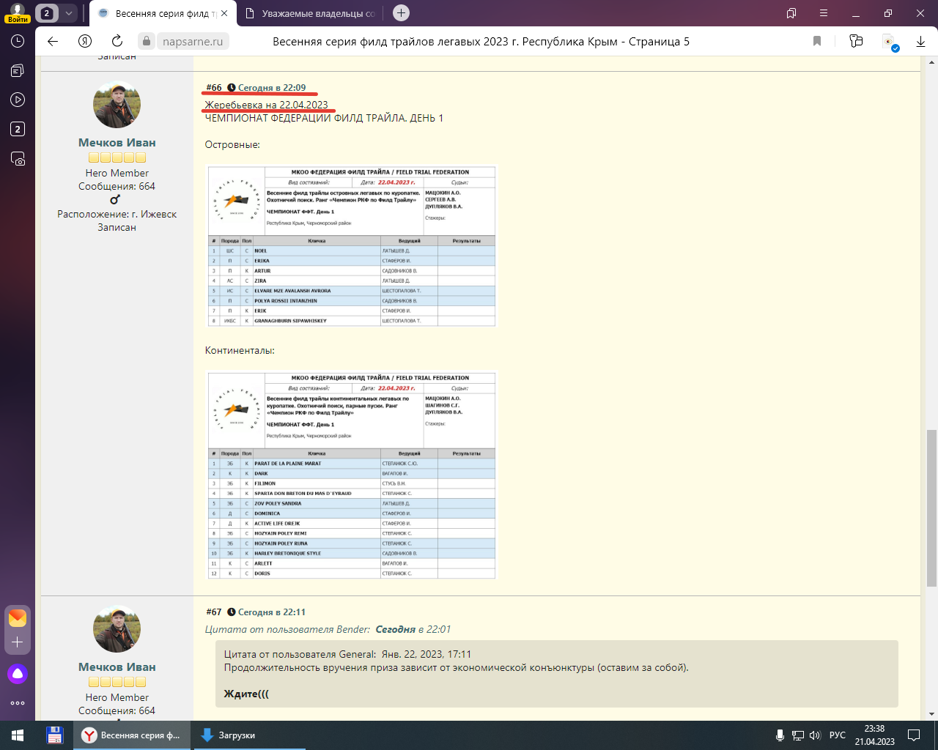Image resolution: width=938 pixels, height=750 pixels.
Task: Open the sidebar three-dots menu
Action: pos(18,703)
